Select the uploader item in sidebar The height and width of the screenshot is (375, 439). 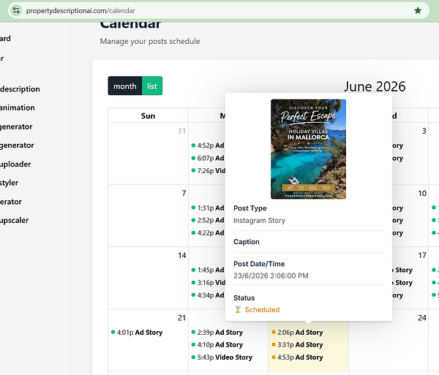15,164
